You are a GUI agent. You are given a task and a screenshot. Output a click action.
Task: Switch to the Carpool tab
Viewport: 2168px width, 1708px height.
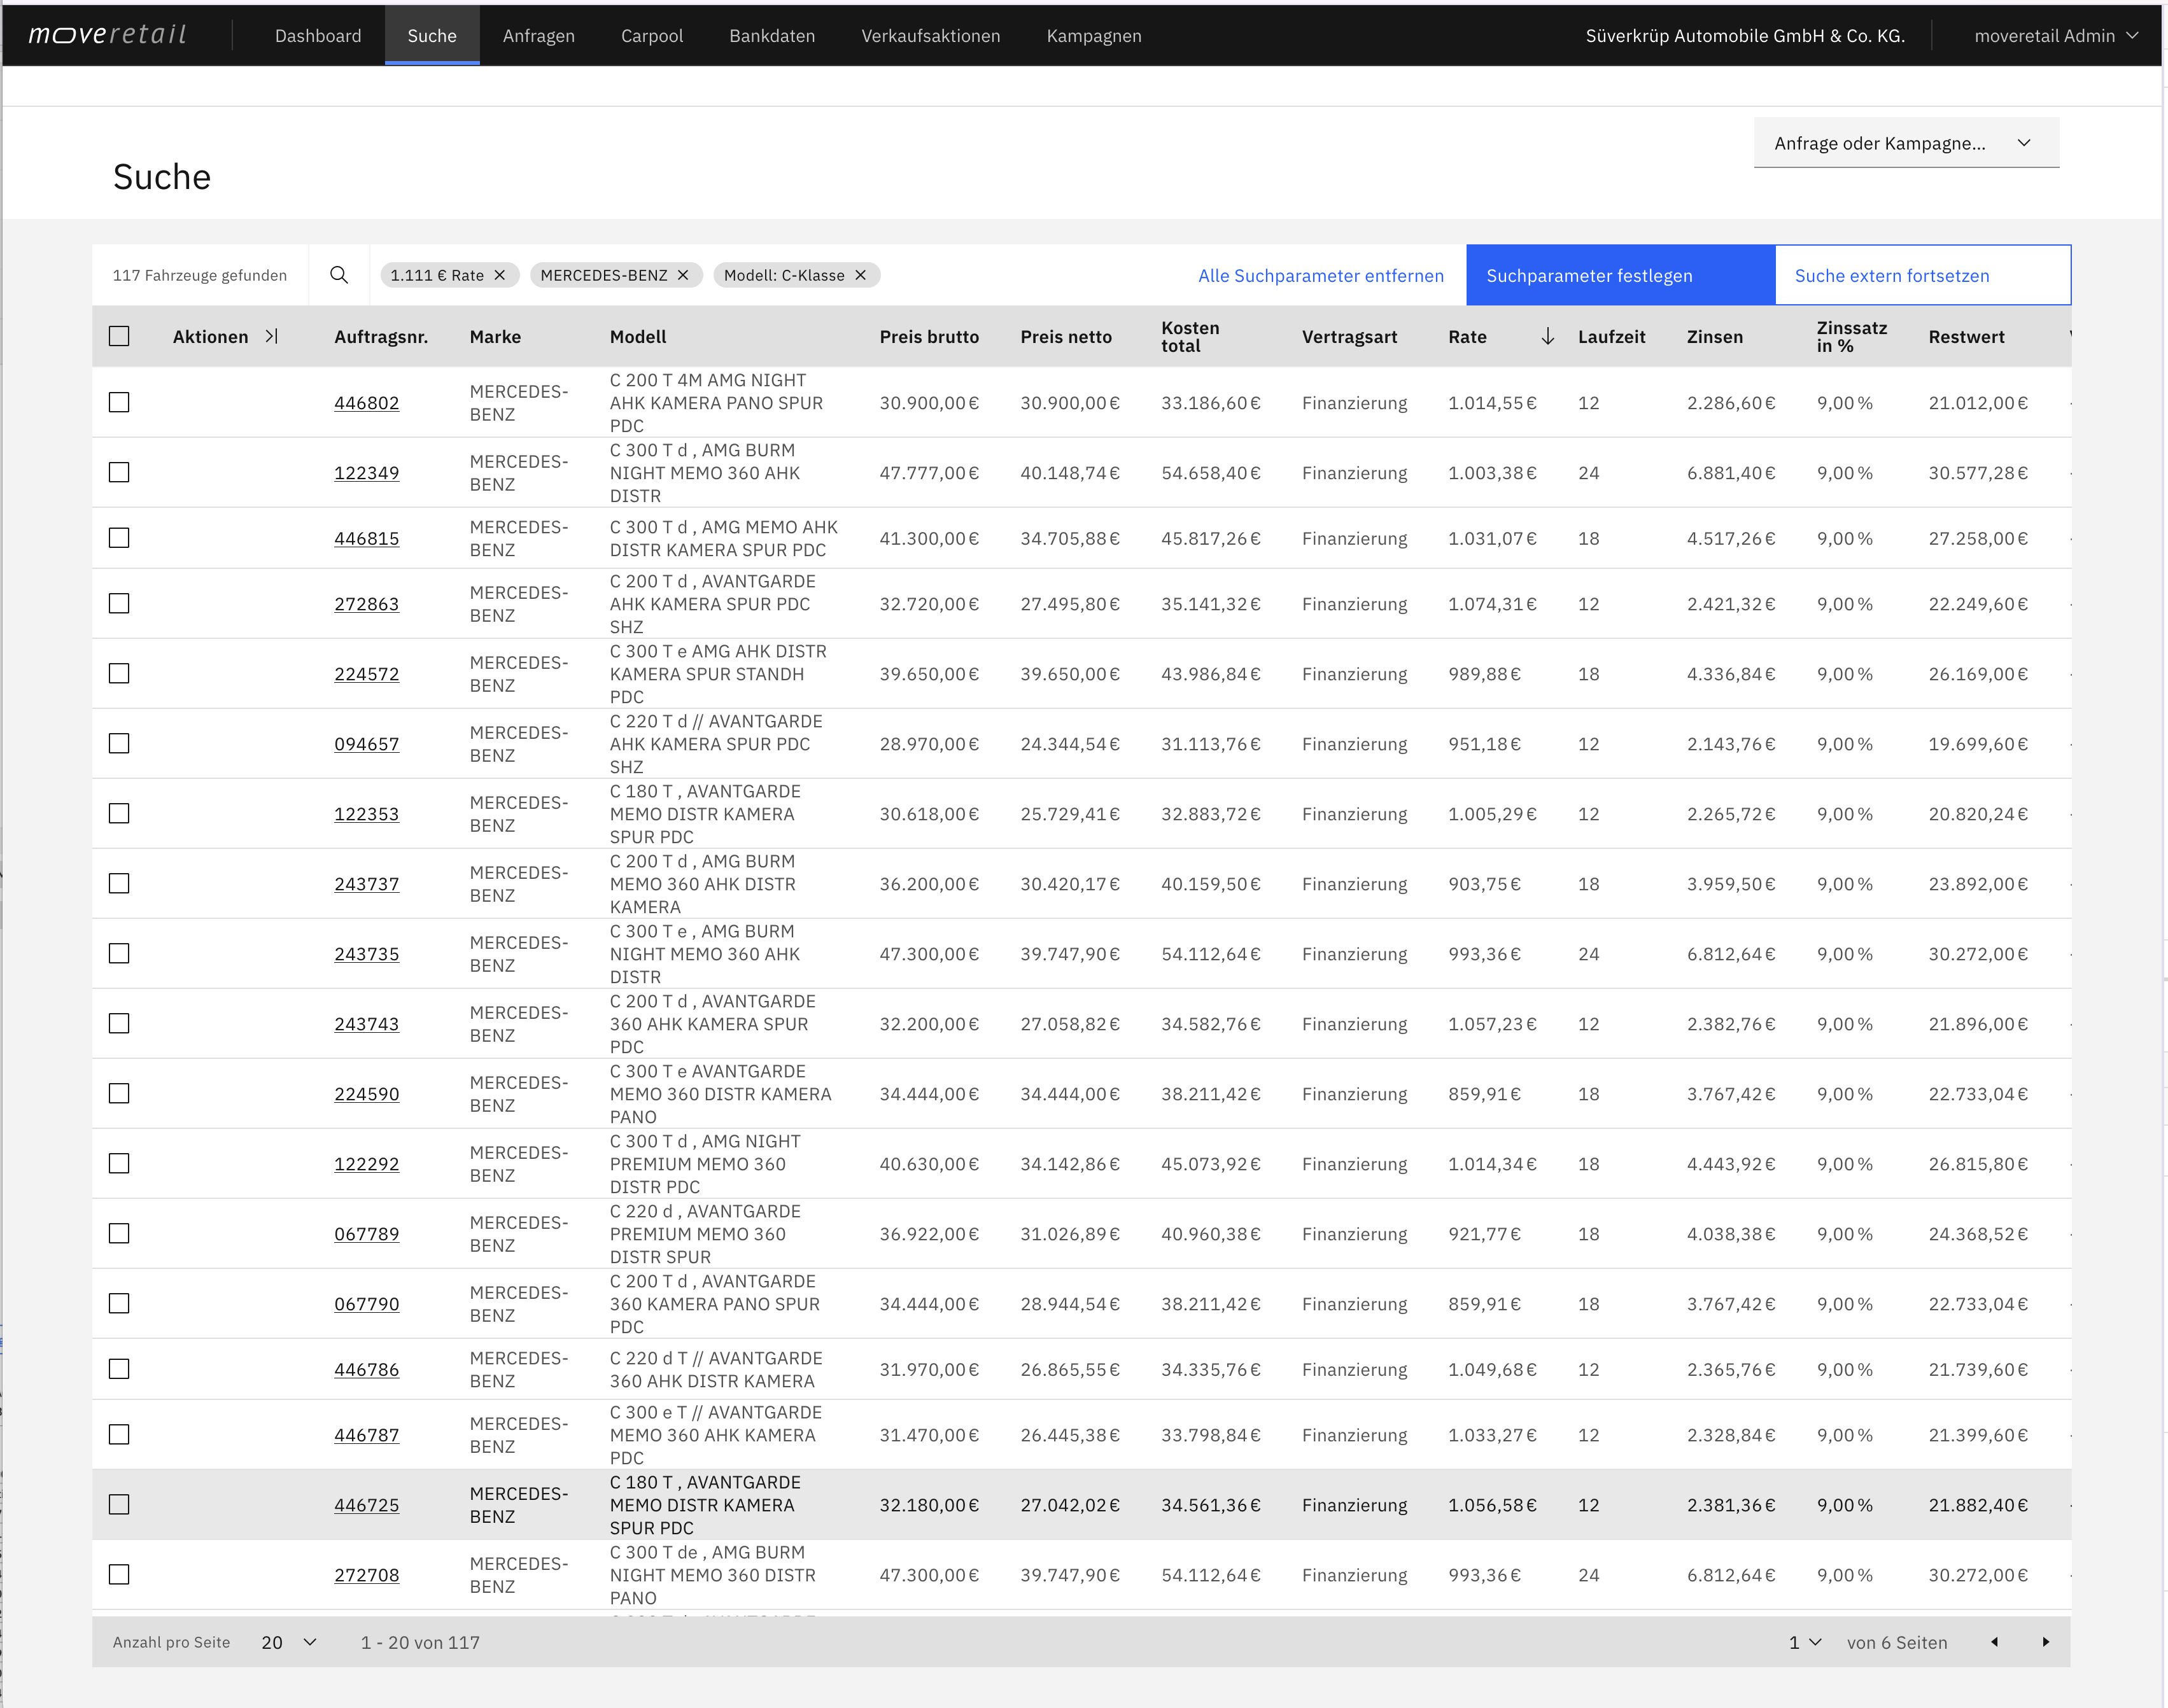652,35
